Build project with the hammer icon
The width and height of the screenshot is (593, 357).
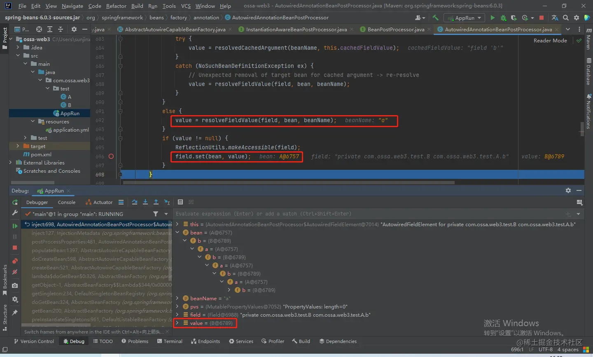(435, 18)
